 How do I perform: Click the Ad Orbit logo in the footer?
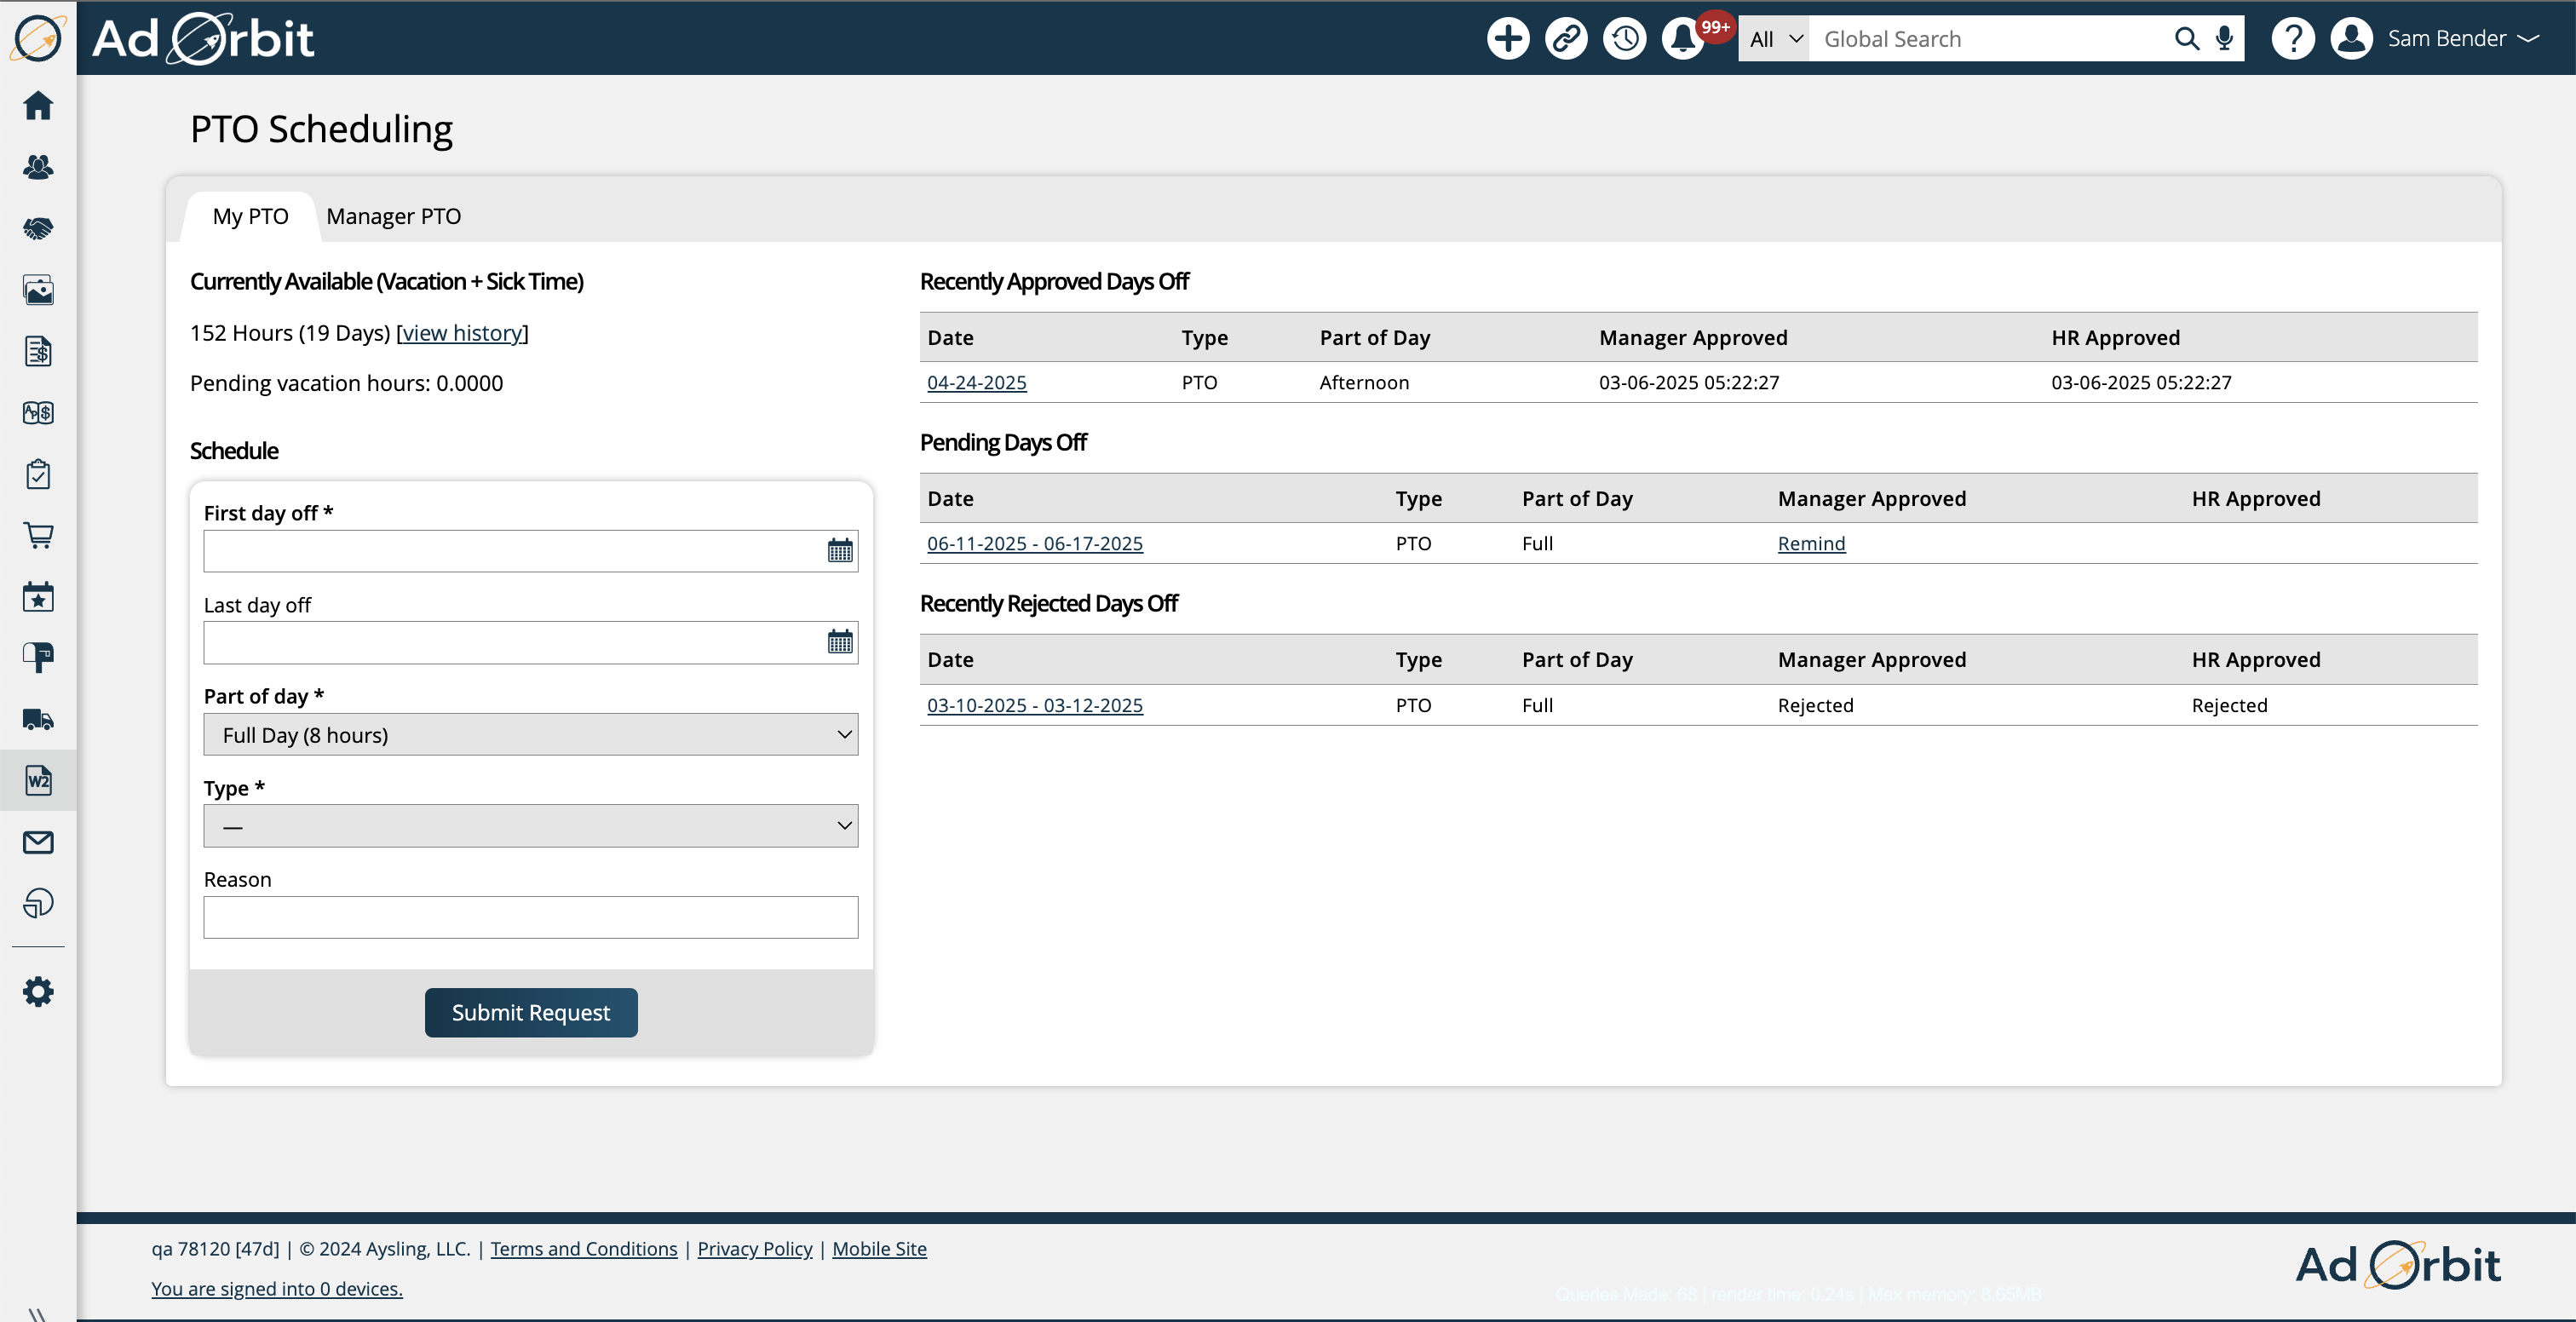click(x=2398, y=1264)
